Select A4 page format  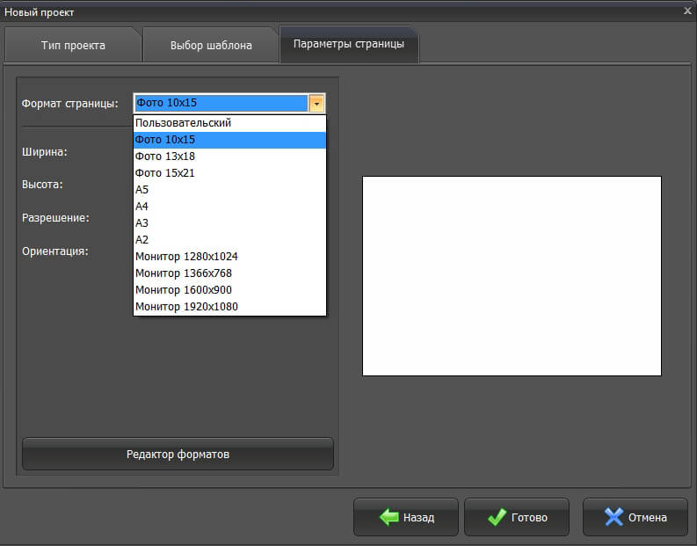tap(229, 207)
